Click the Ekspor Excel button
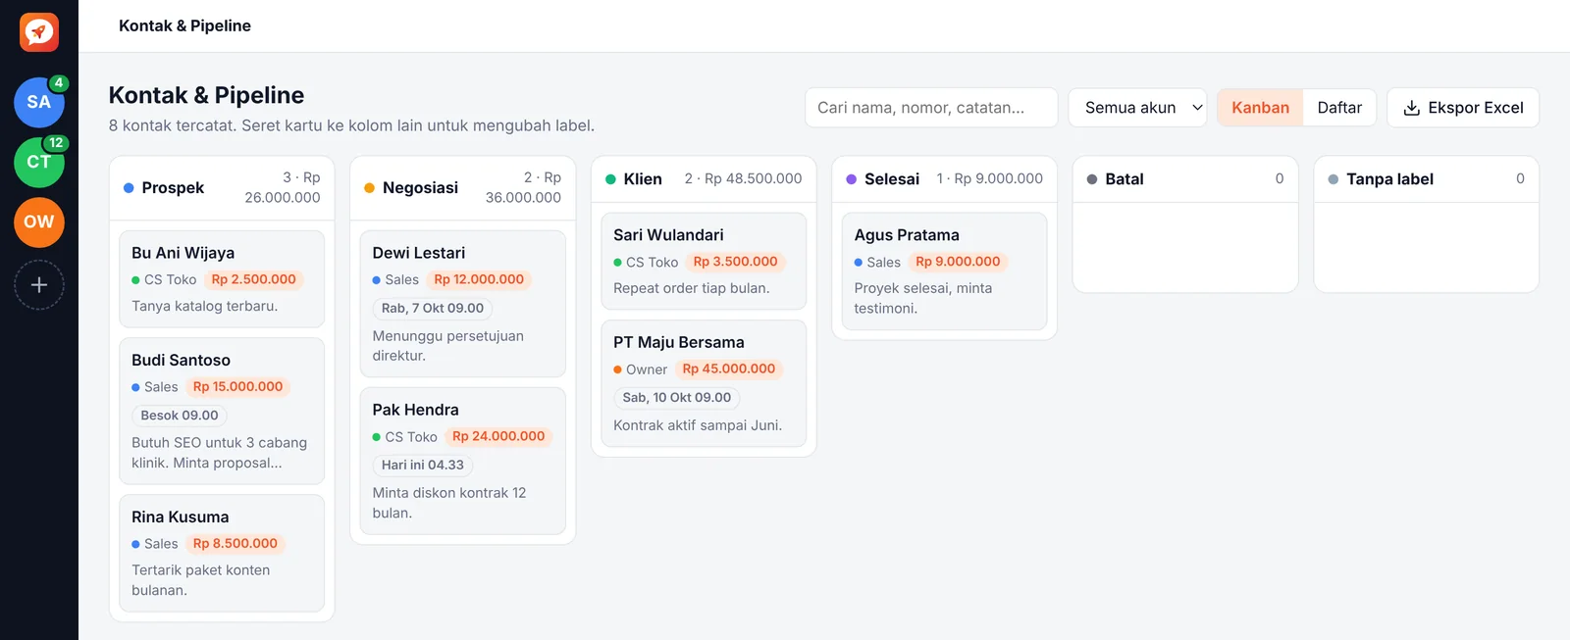Screen dimensions: 1570x640 tap(1463, 108)
